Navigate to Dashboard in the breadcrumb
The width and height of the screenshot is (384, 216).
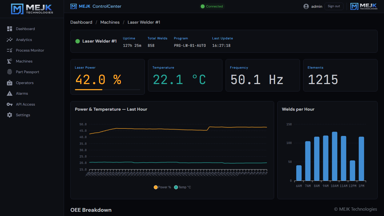click(81, 22)
